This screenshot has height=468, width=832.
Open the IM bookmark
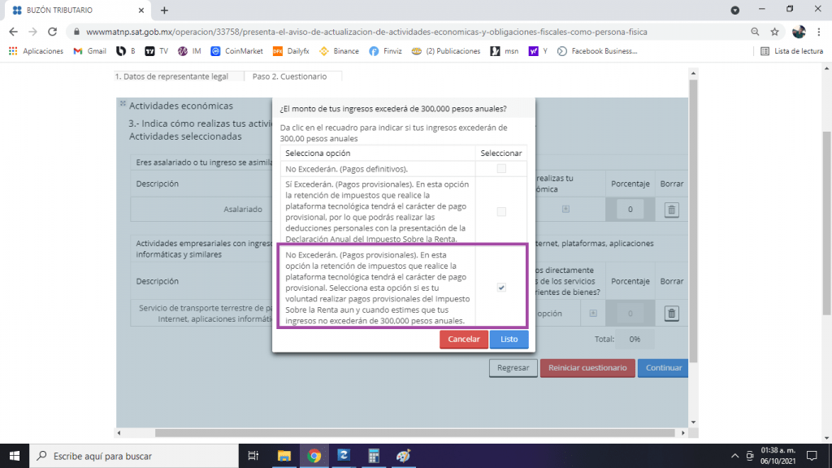pos(189,51)
